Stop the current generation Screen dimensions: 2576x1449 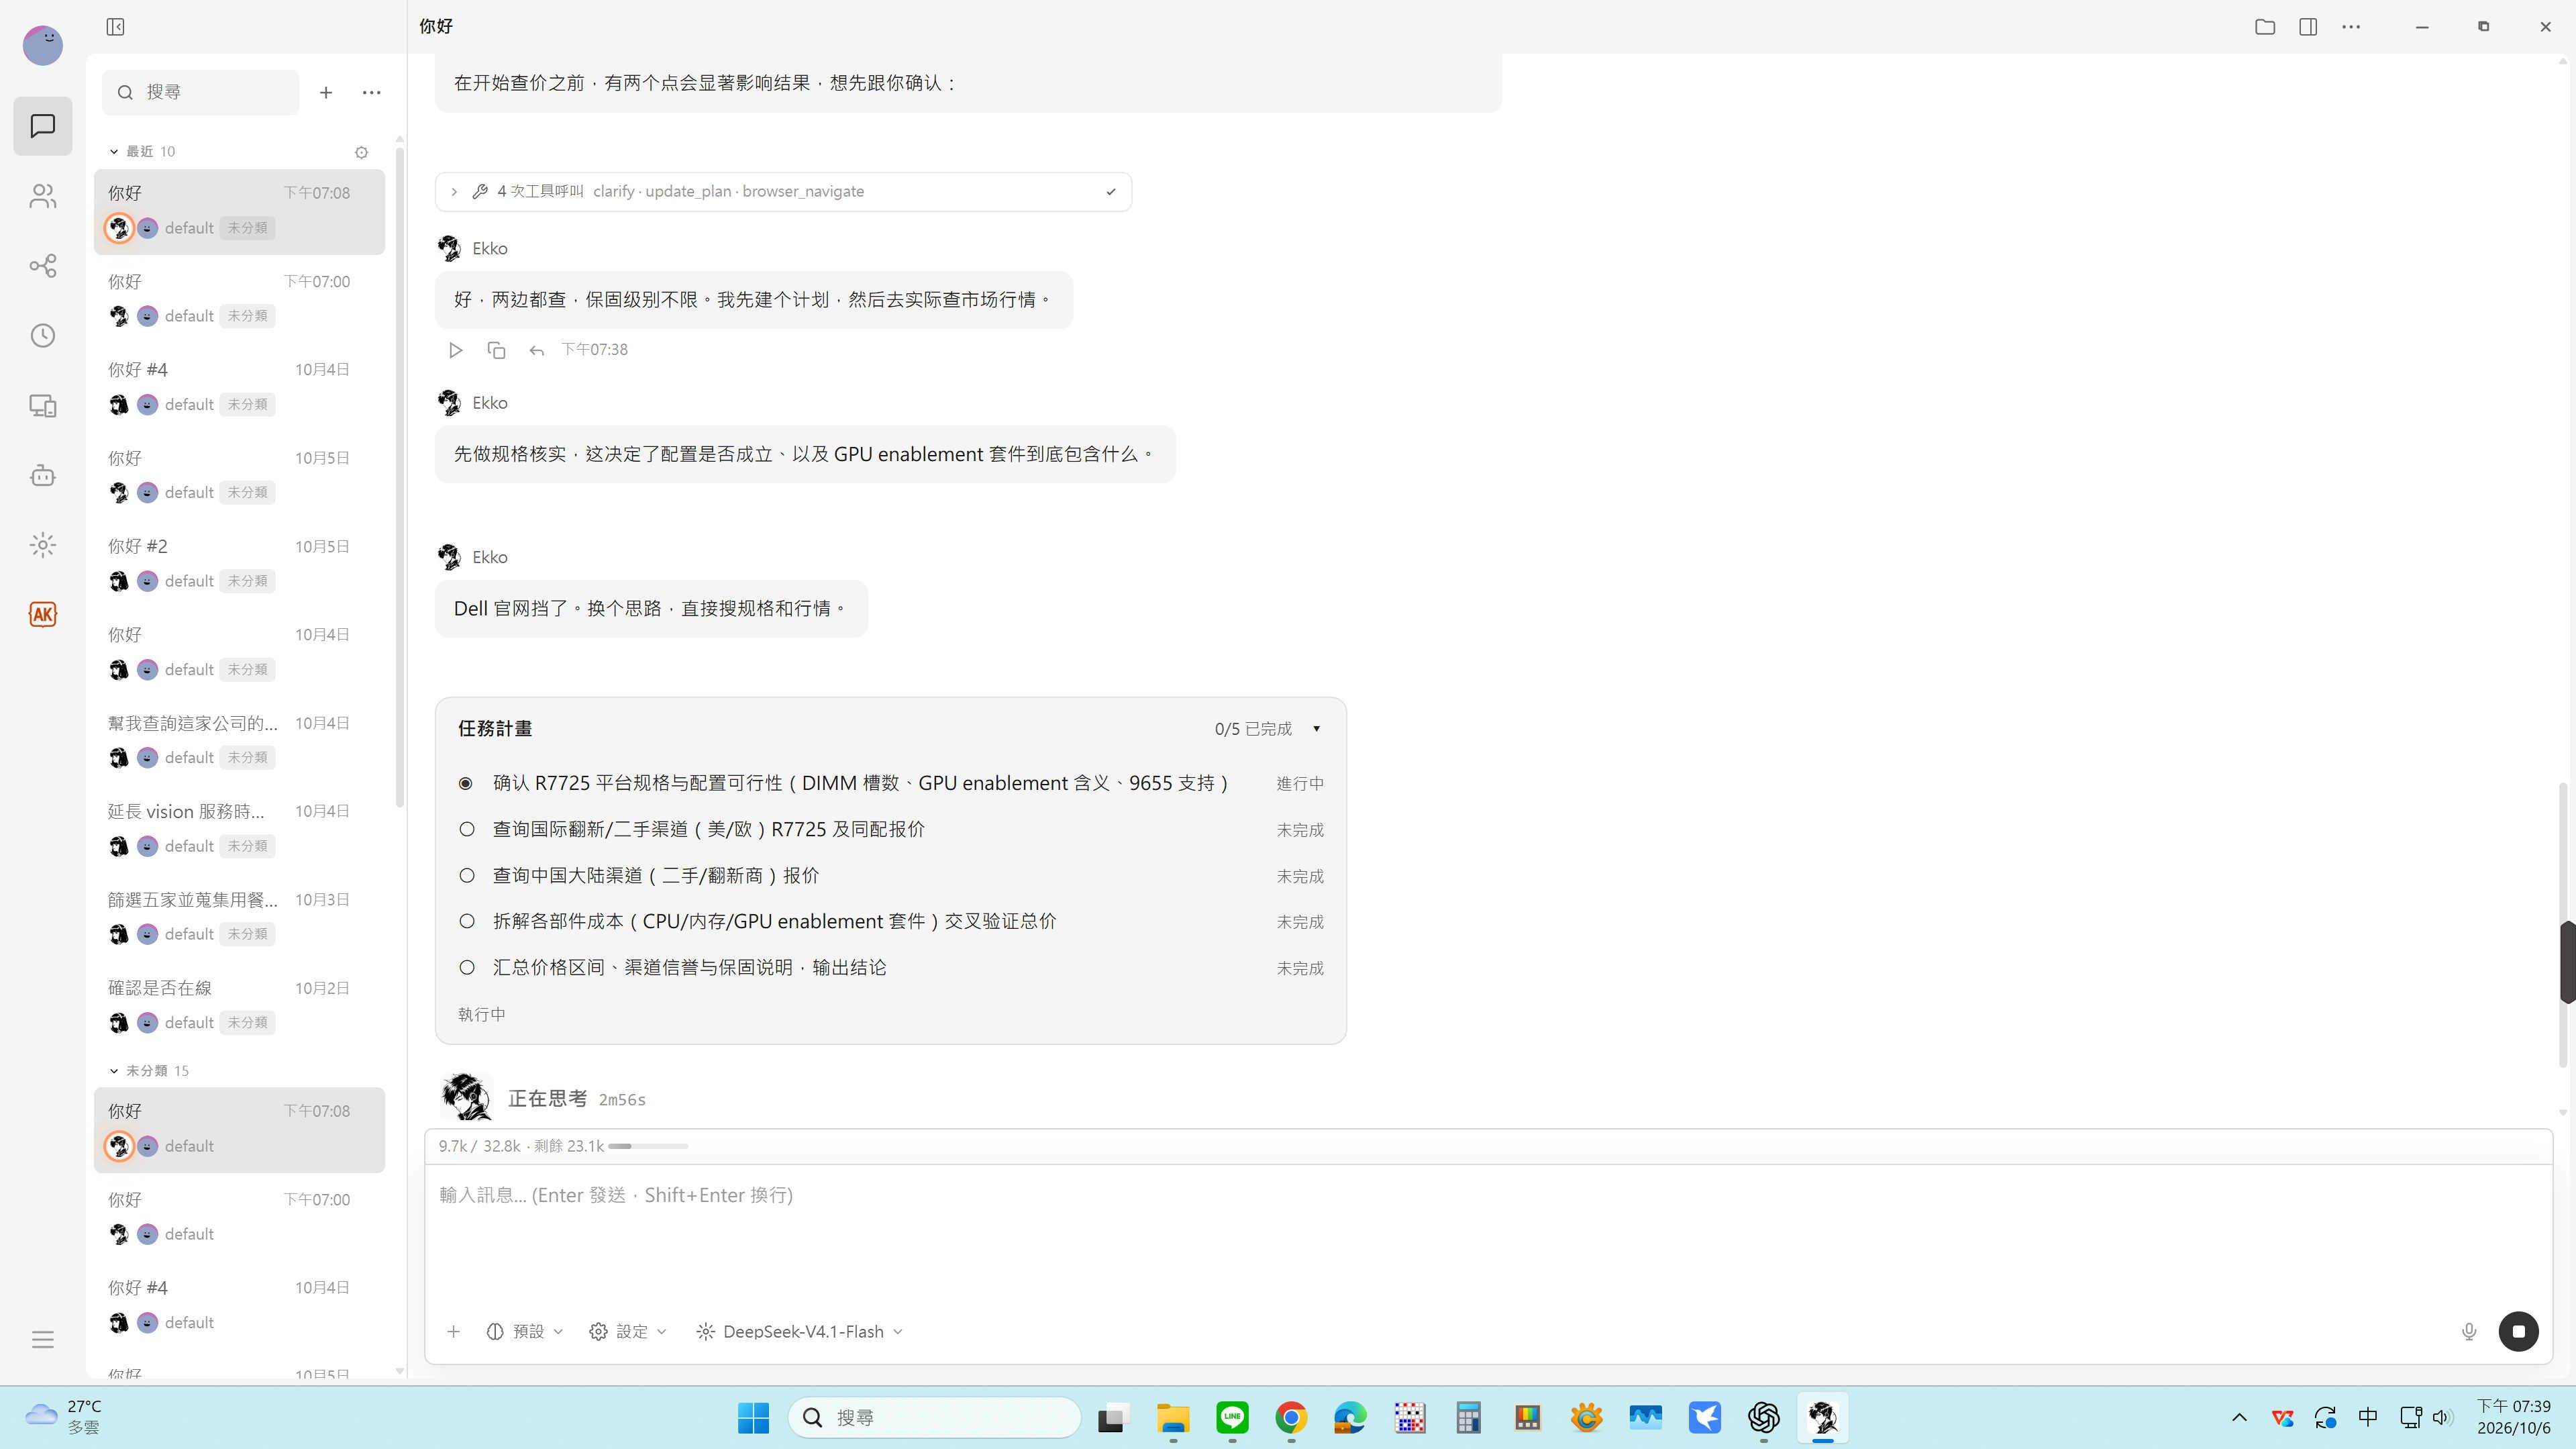point(2518,1332)
